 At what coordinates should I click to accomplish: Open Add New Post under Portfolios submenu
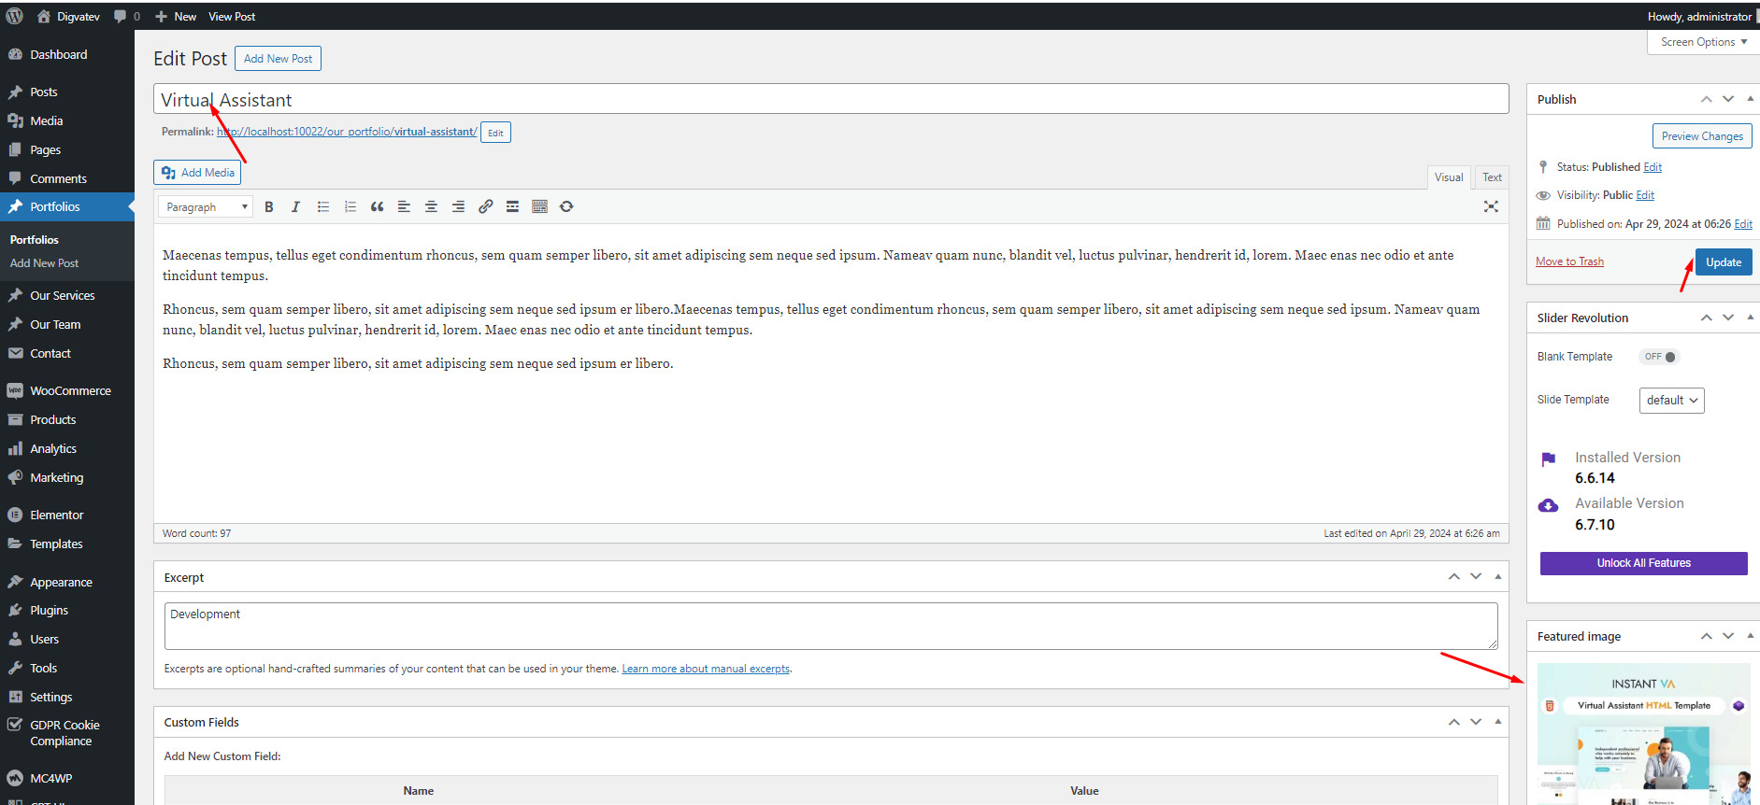point(44,263)
